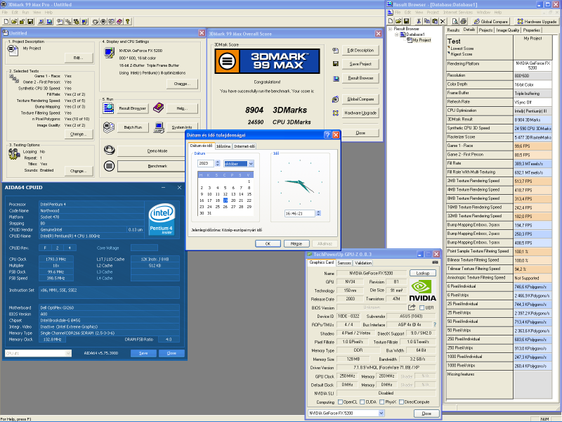Click Demo Mode button in 3DMark
The image size is (562, 422).
coord(157,151)
